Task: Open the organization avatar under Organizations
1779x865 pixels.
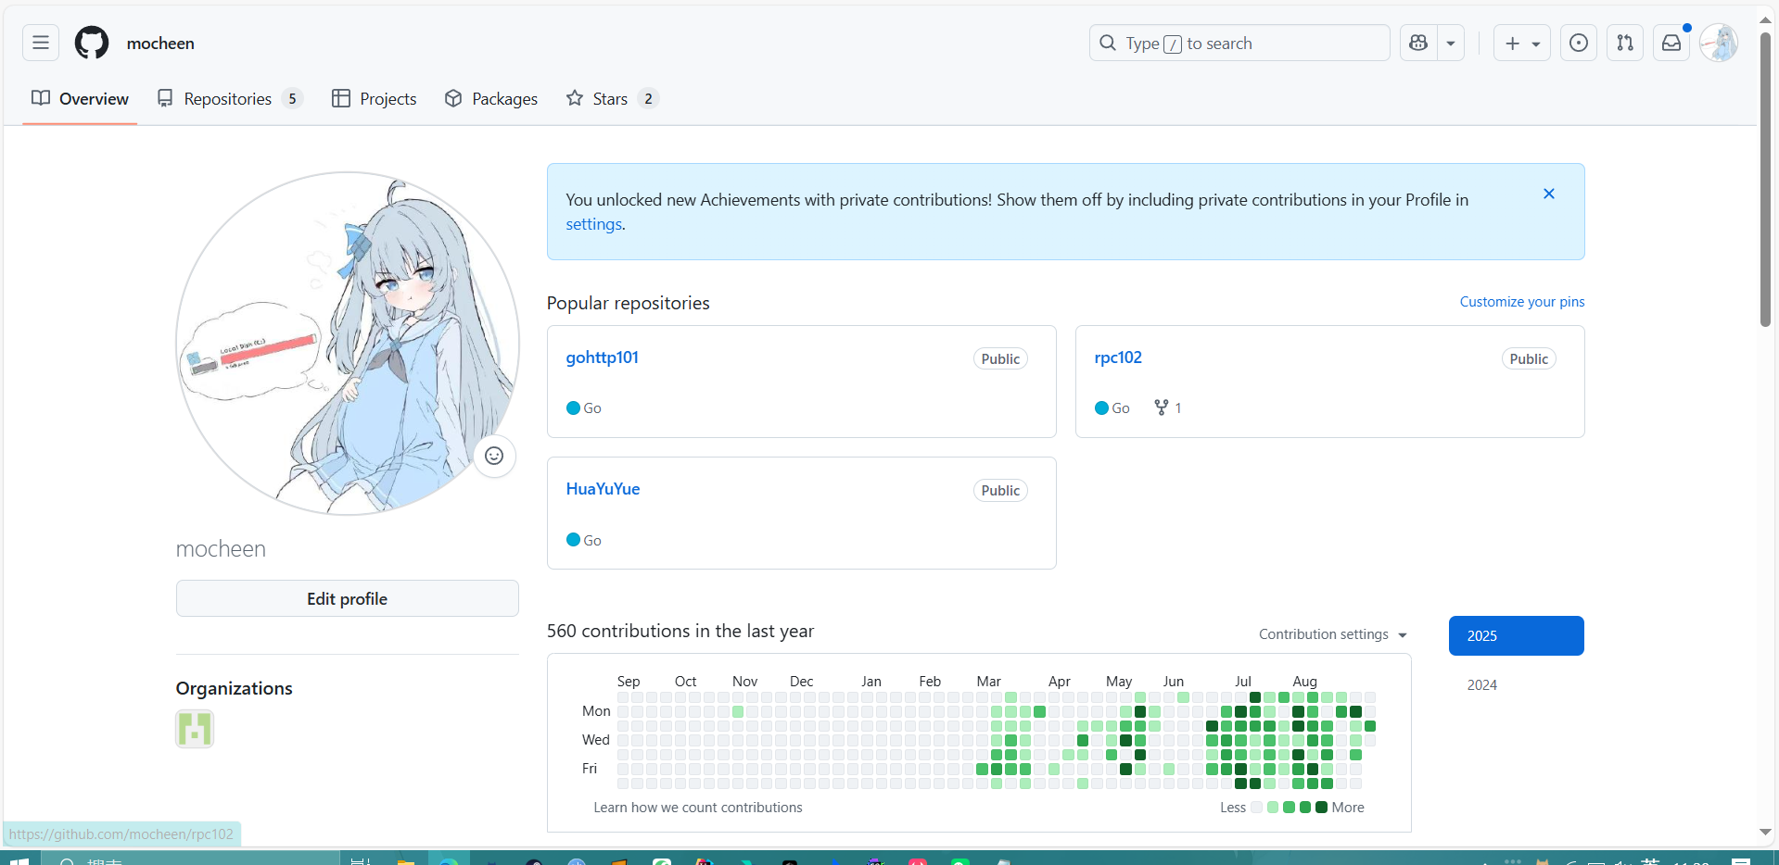Action: tap(195, 729)
